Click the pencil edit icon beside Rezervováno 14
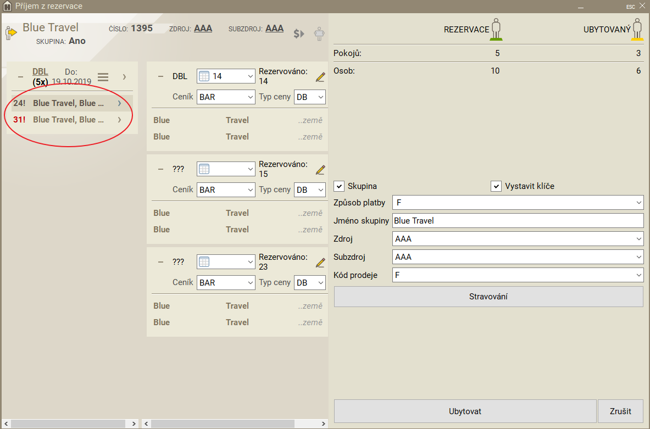Image resolution: width=650 pixels, height=429 pixels. (x=320, y=77)
